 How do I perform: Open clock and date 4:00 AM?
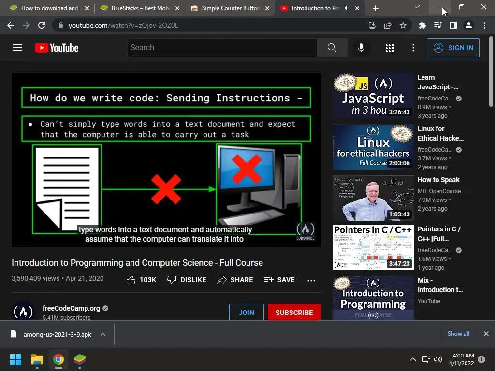pyautogui.click(x=462, y=359)
